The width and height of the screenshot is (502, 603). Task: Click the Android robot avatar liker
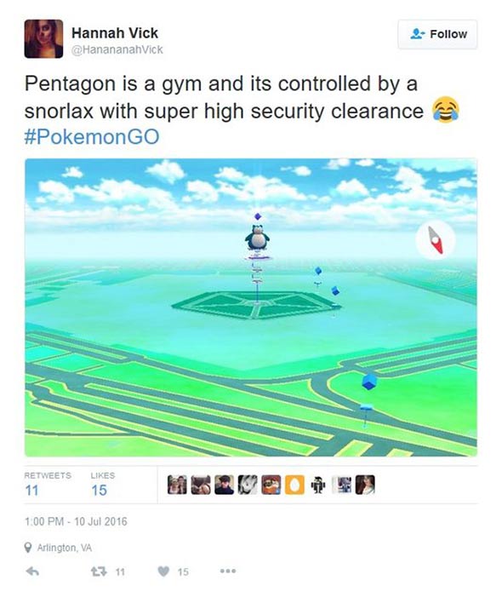[x=317, y=485]
